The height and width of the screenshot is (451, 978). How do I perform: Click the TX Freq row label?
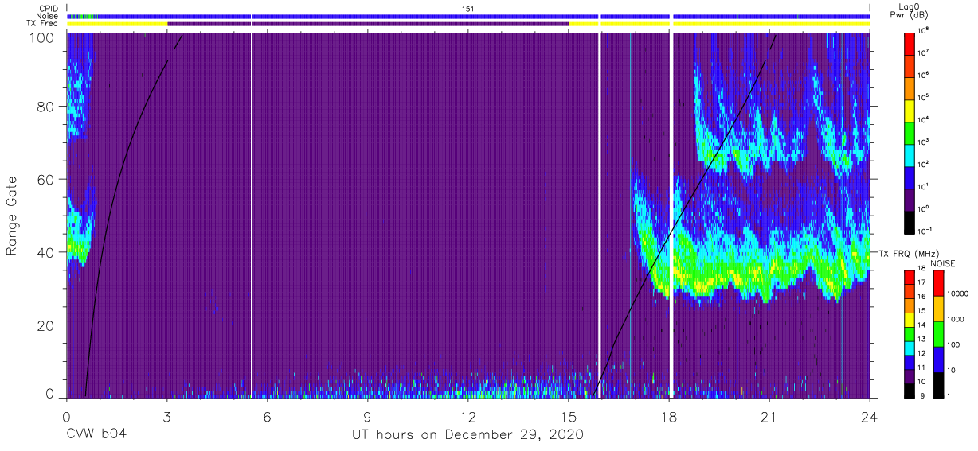(42, 24)
